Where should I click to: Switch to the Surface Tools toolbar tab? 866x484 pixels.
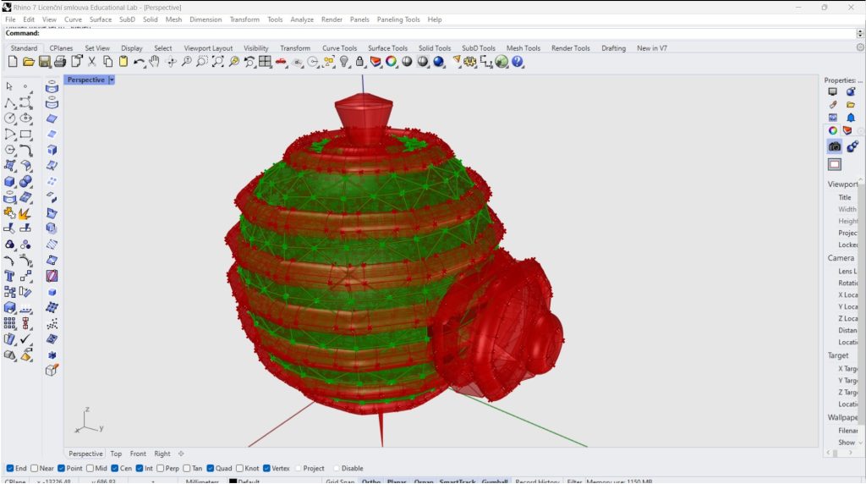[x=387, y=48]
